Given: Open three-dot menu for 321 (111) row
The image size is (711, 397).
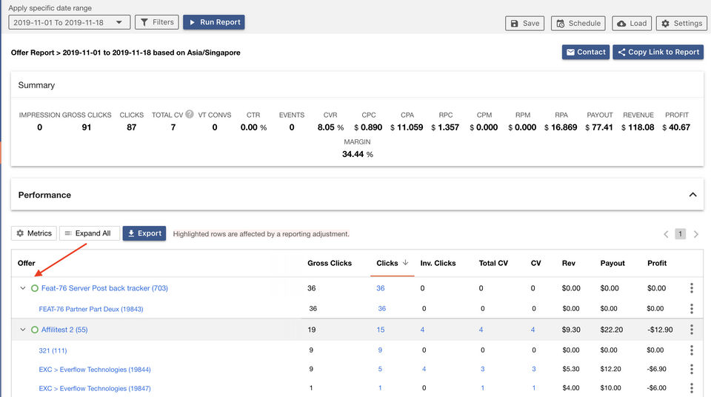Looking at the screenshot, I should [x=692, y=350].
